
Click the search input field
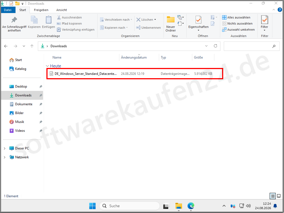[252, 46]
